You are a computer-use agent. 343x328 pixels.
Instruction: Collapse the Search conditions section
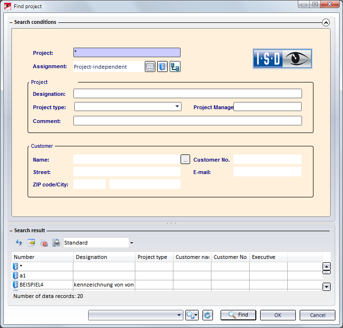point(326,22)
